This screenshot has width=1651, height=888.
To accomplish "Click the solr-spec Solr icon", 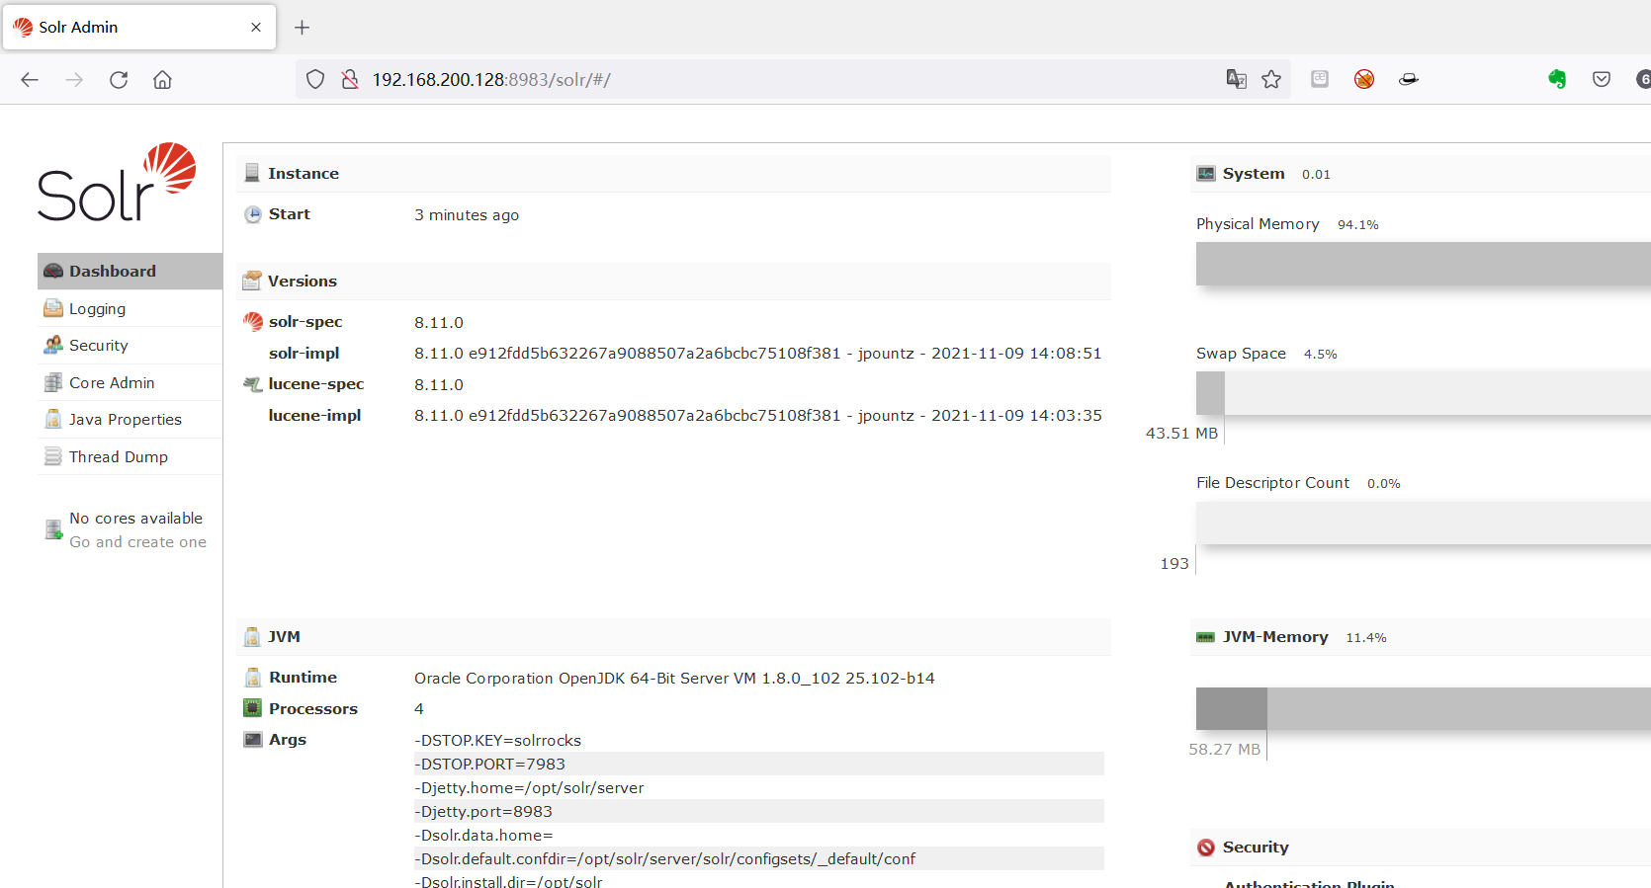I will pyautogui.click(x=253, y=322).
